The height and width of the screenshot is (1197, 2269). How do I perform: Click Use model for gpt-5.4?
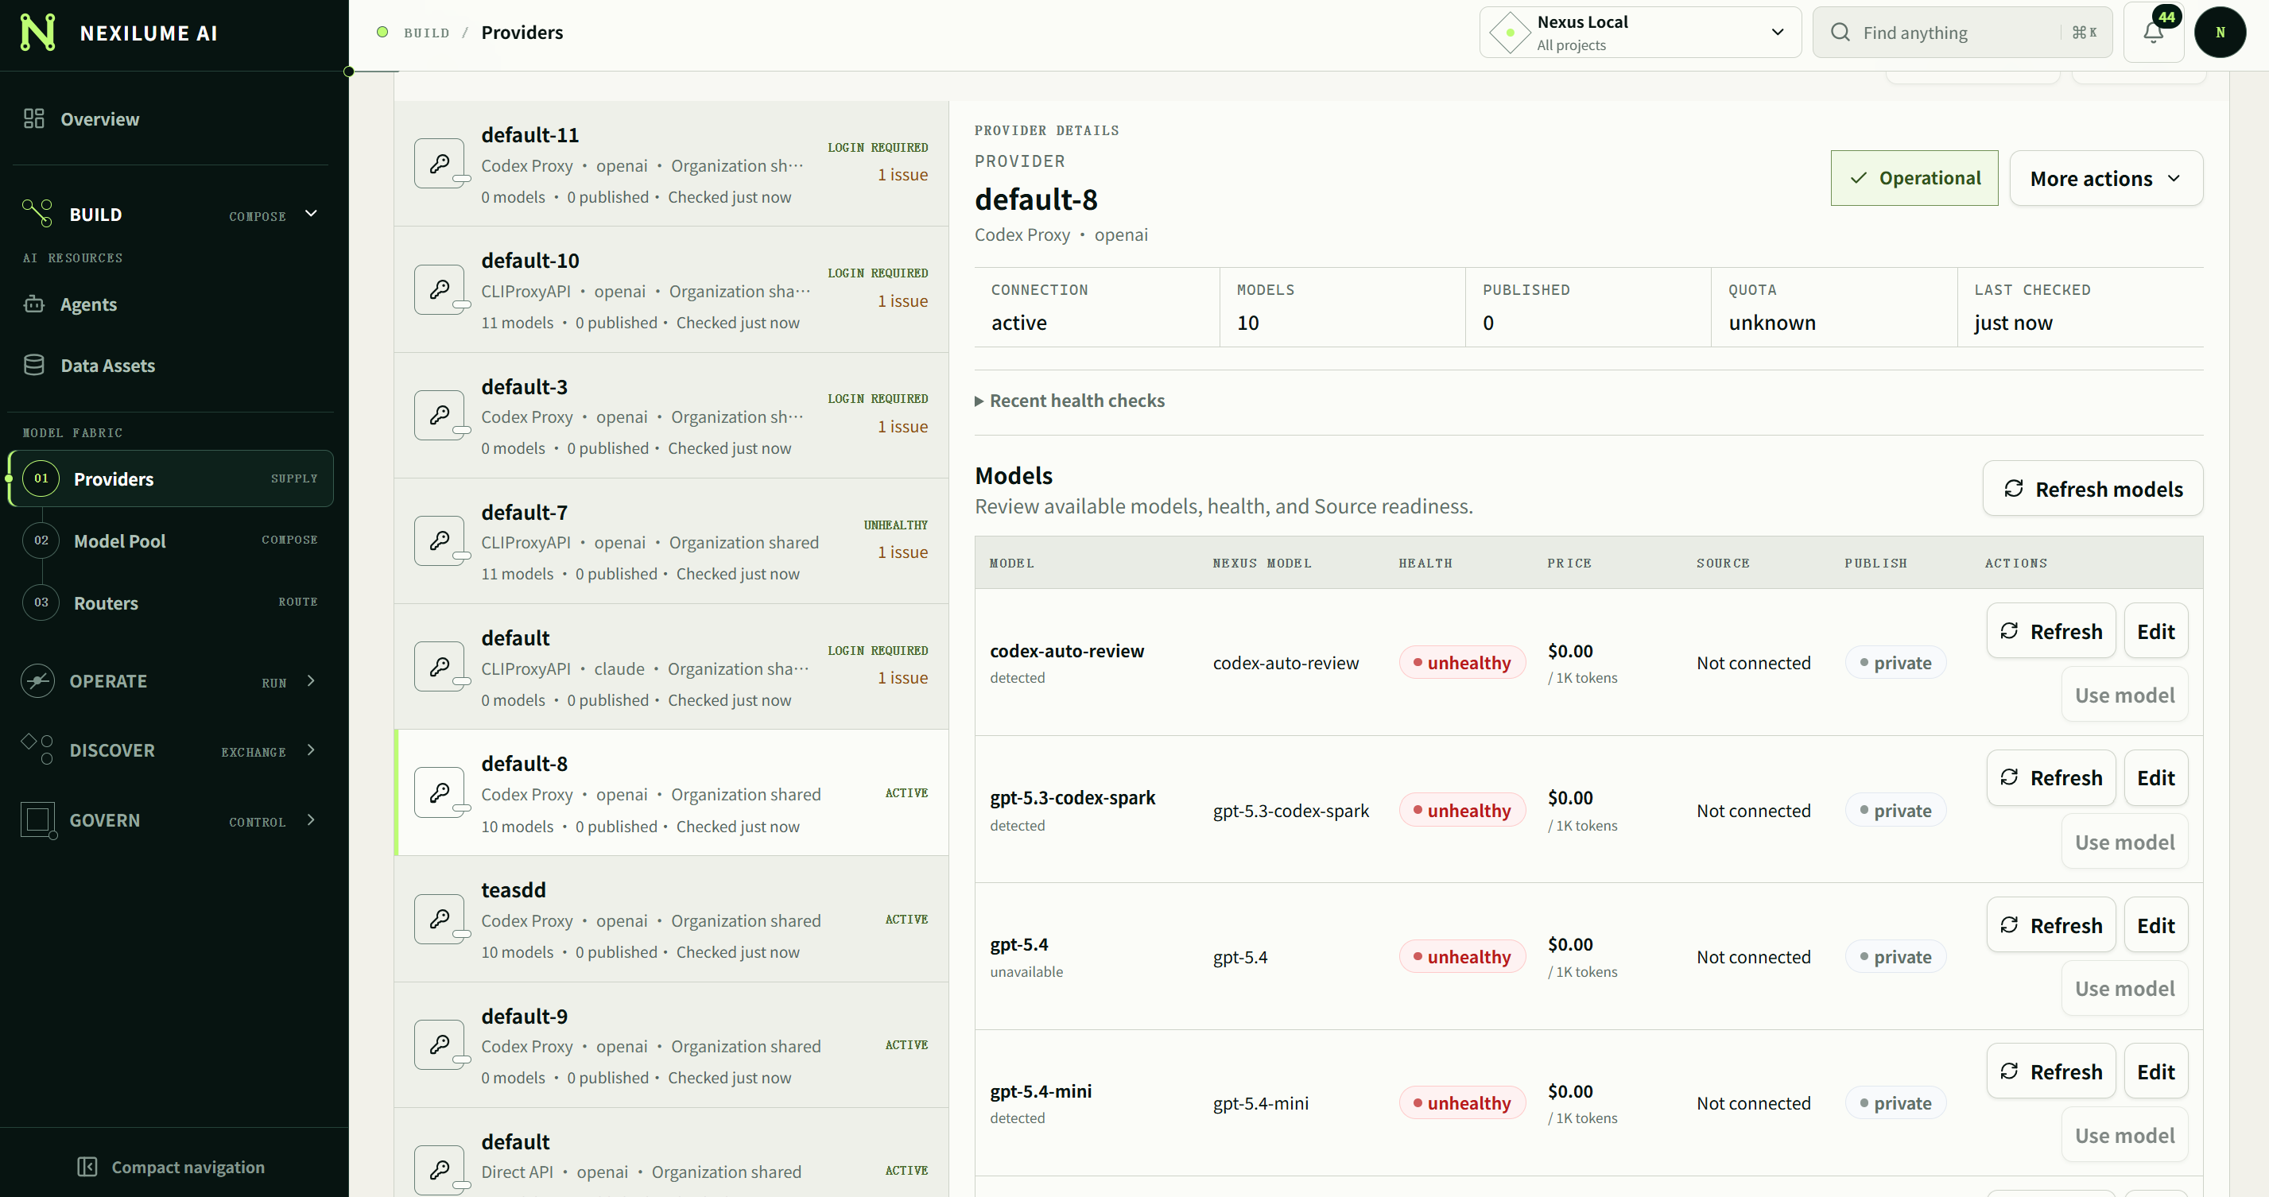2124,988
